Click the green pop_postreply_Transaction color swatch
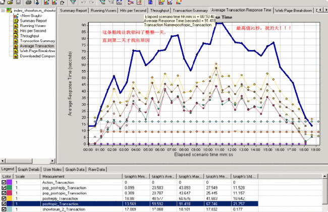 click(x=10, y=188)
